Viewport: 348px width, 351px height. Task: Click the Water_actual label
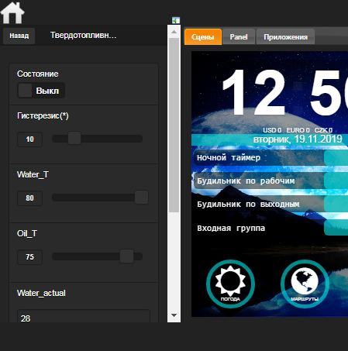41,293
